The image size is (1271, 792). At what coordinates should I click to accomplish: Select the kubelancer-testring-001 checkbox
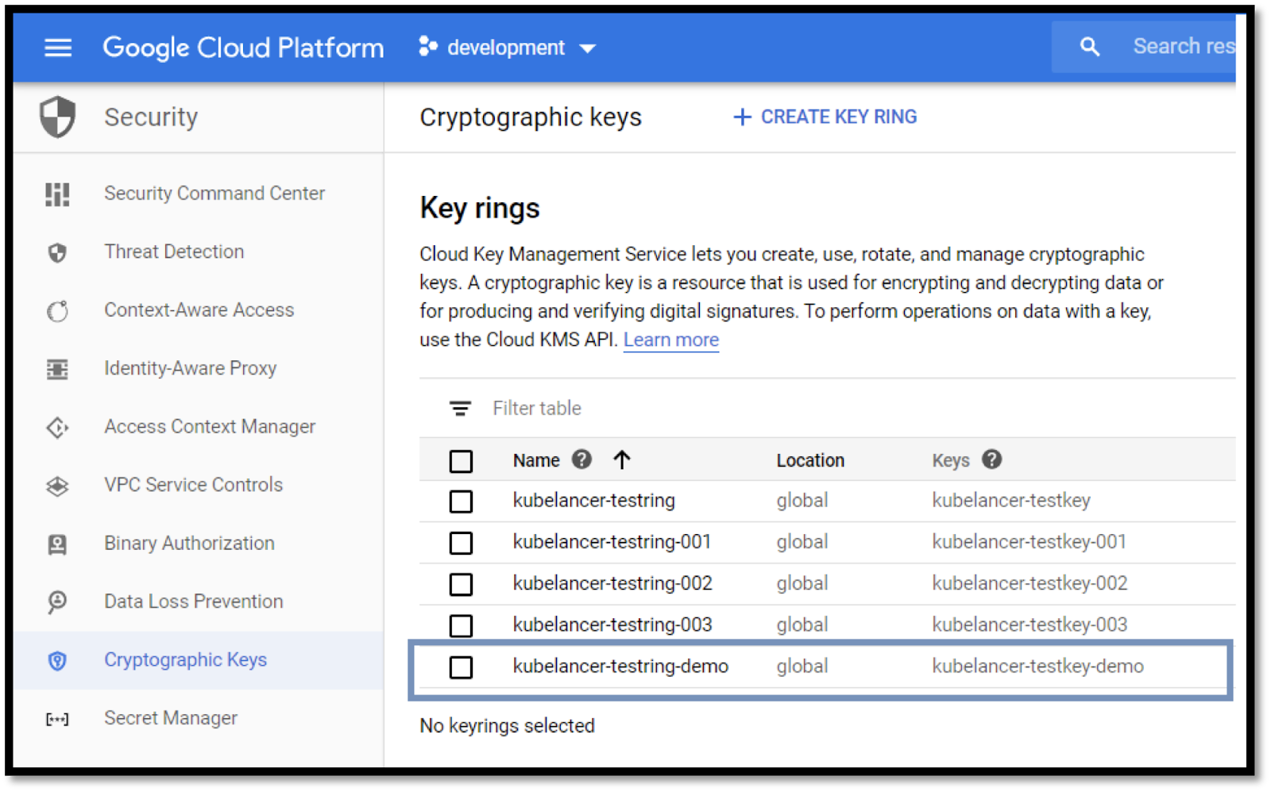point(461,543)
